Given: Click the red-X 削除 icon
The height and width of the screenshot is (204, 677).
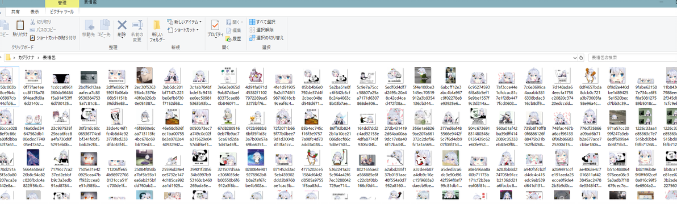Looking at the screenshot, I should [122, 25].
